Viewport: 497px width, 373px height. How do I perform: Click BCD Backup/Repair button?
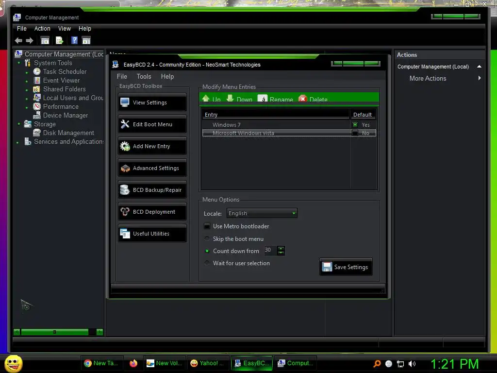tap(152, 190)
